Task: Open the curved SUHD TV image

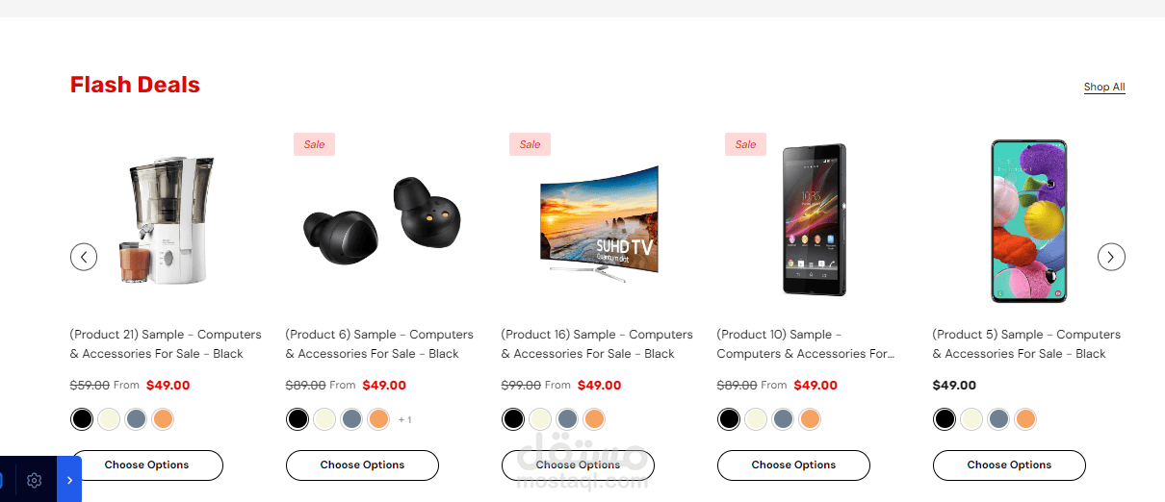Action: coord(597,221)
